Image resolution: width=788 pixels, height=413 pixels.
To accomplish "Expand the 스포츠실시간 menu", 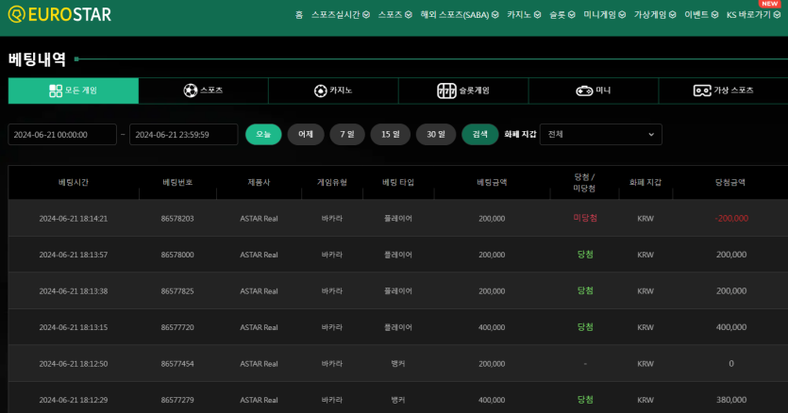I will [x=341, y=15].
